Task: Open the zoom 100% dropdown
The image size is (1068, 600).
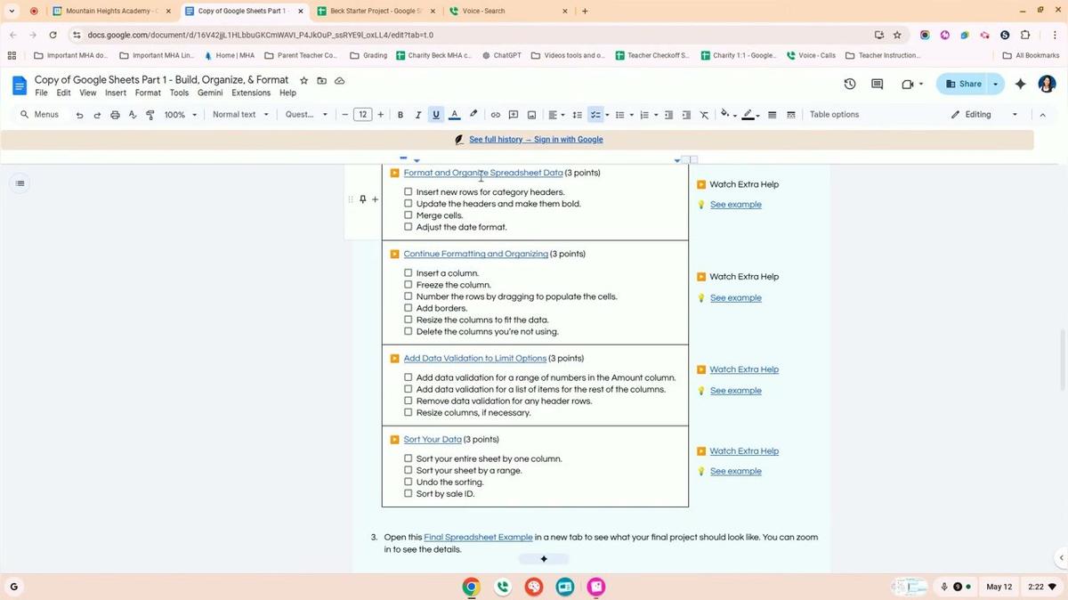Action: click(180, 115)
